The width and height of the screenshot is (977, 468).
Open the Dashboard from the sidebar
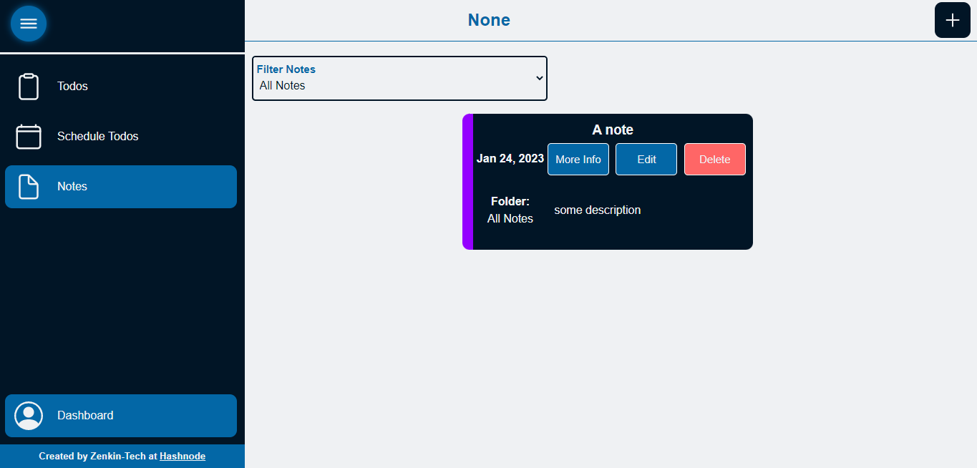coord(121,416)
